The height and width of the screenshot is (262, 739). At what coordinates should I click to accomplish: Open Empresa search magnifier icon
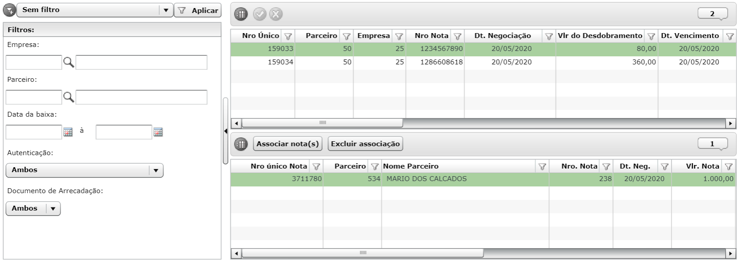pyautogui.click(x=69, y=63)
